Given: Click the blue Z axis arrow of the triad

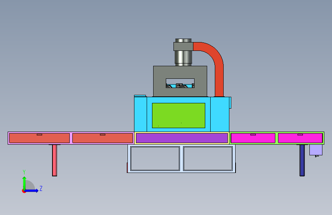Looking at the screenshot, I should [x=32, y=191].
